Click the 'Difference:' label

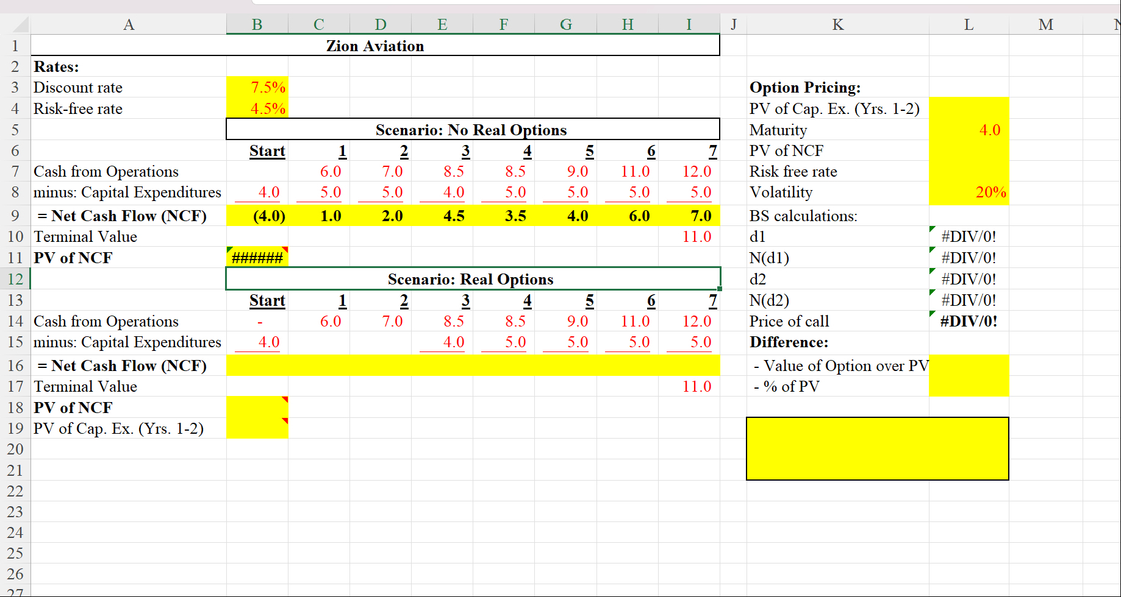click(789, 342)
